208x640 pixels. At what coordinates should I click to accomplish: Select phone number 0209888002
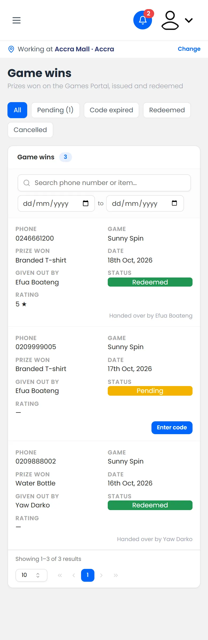[x=36, y=461]
